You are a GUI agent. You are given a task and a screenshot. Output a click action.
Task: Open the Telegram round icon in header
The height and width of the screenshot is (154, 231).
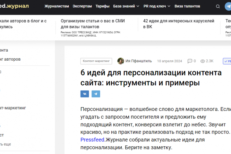click(x=228, y=6)
